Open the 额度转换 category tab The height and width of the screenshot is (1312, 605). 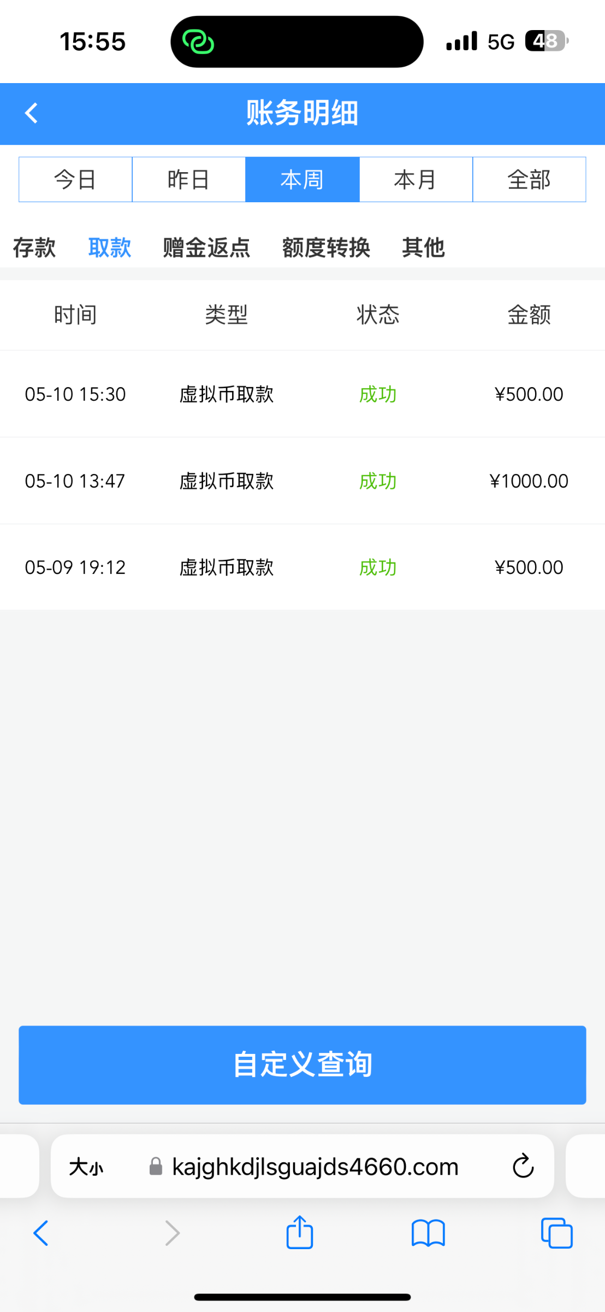[326, 248]
